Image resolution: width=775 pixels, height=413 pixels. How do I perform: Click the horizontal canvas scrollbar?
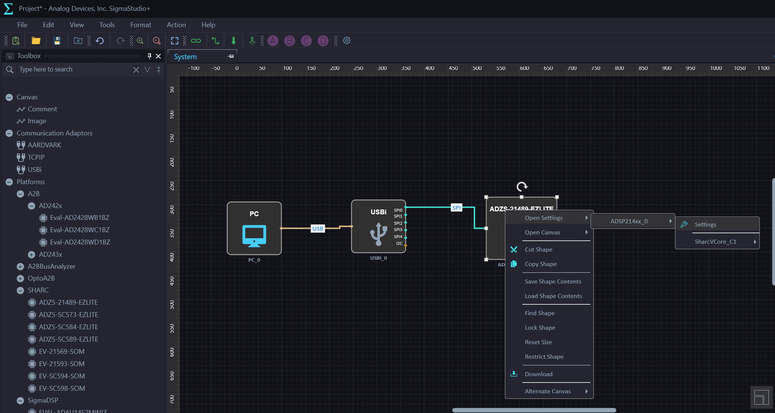[x=534, y=410]
